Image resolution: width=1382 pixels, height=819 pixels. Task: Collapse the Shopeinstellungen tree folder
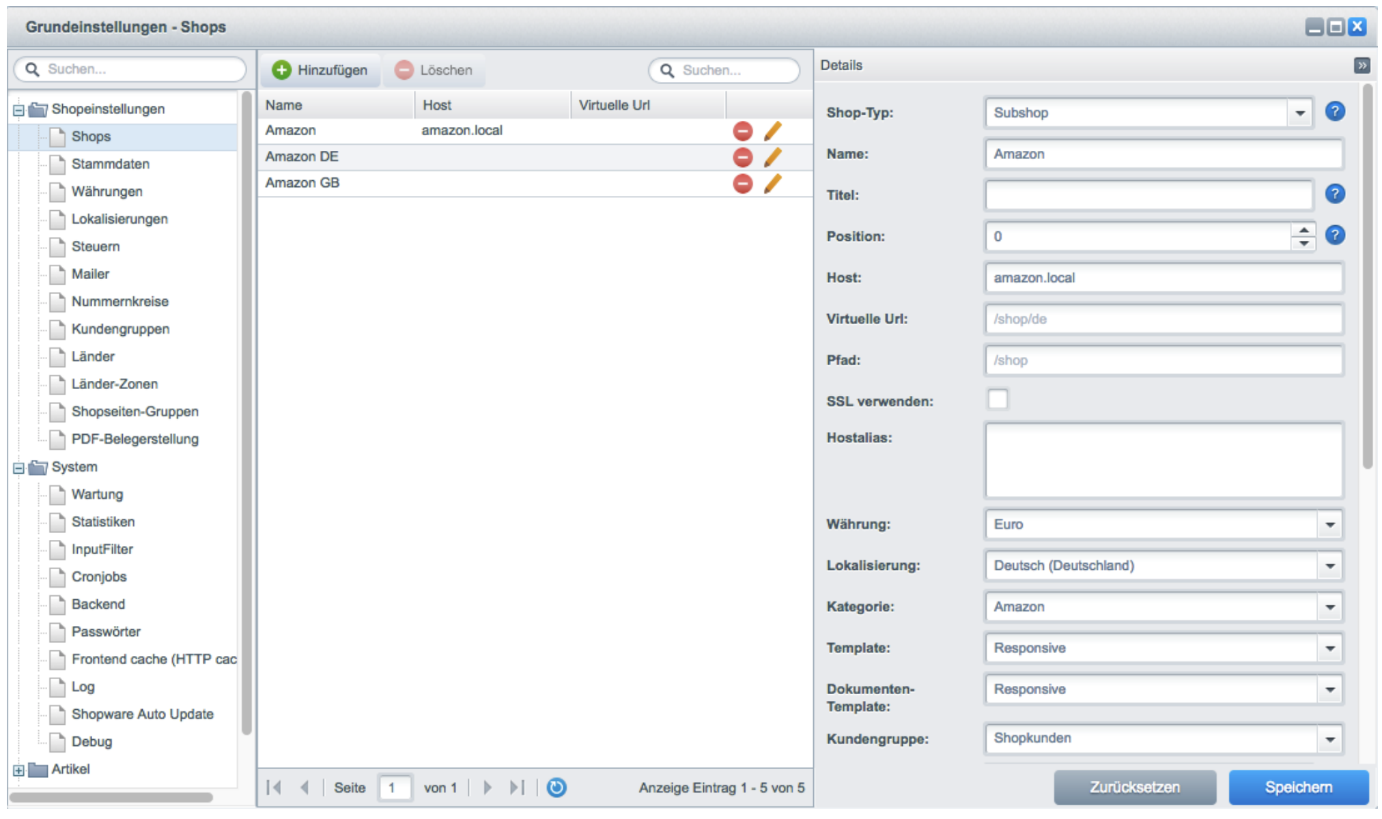coord(18,110)
